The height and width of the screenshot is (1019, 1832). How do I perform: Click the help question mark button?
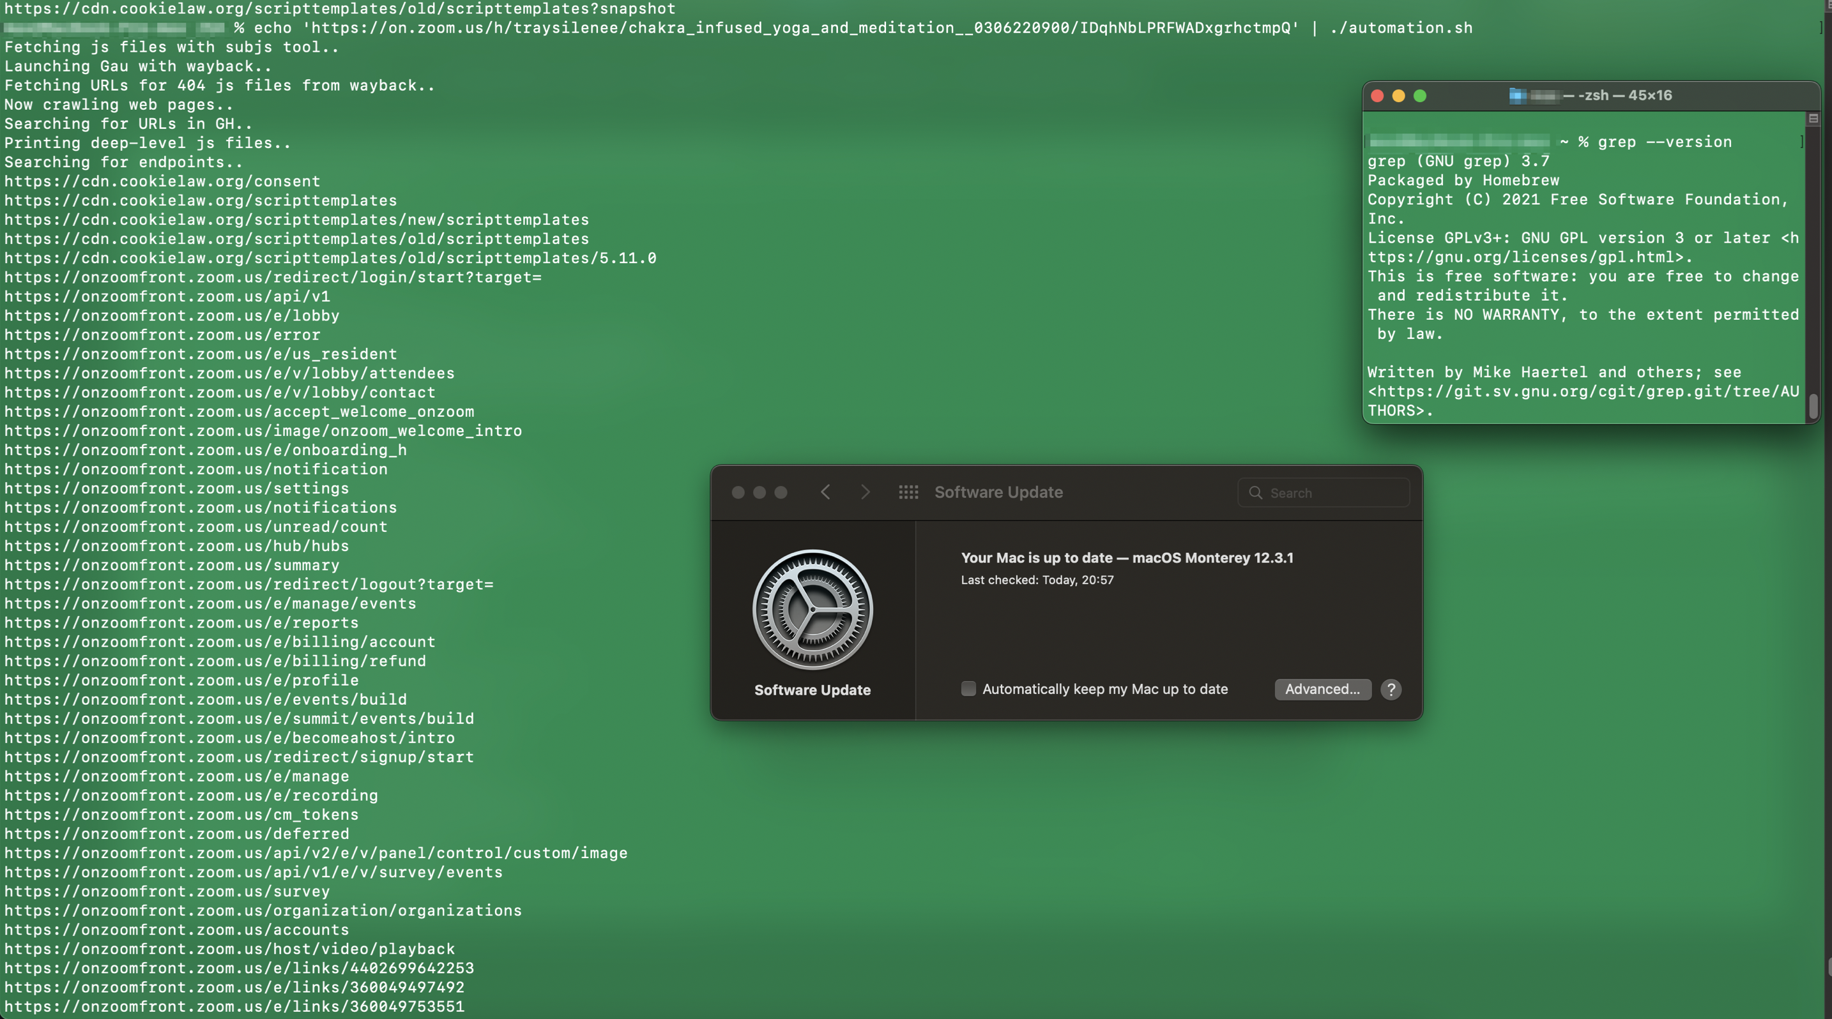[1391, 688]
